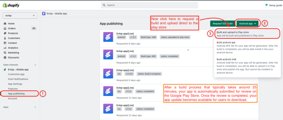Image resolution: width=283 pixels, height=120 pixels.
Task: Click the Evlop - Mobile app header title
Action: point(57,14)
